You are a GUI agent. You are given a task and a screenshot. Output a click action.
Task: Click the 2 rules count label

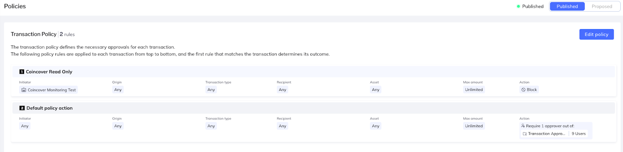coord(67,35)
